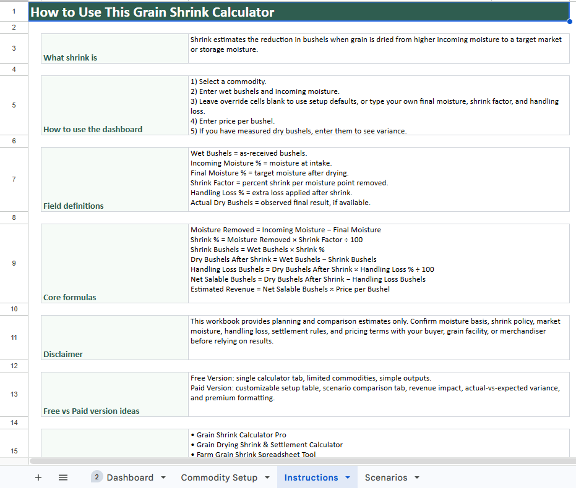Select row 1 header
This screenshot has width=576, height=488.
click(14, 11)
